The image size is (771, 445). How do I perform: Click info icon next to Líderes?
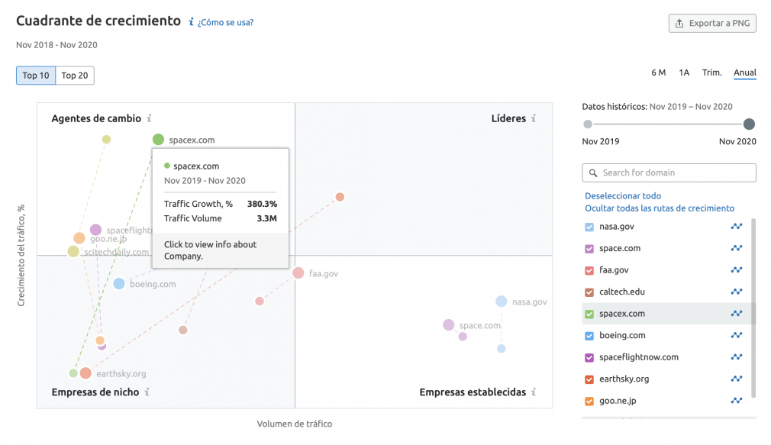[534, 118]
